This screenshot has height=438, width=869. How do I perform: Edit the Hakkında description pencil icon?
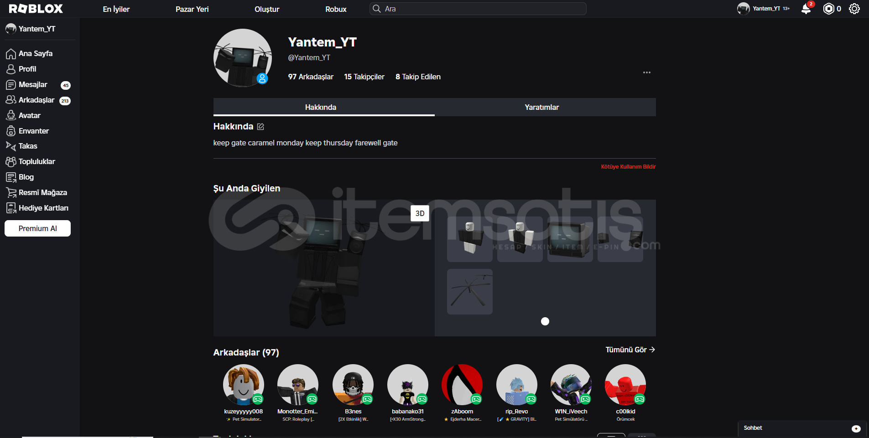pyautogui.click(x=260, y=127)
